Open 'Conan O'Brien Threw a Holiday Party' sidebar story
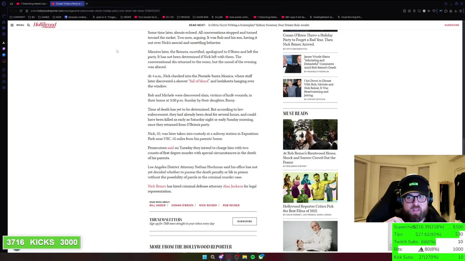The image size is (465, 261). tap(308, 40)
